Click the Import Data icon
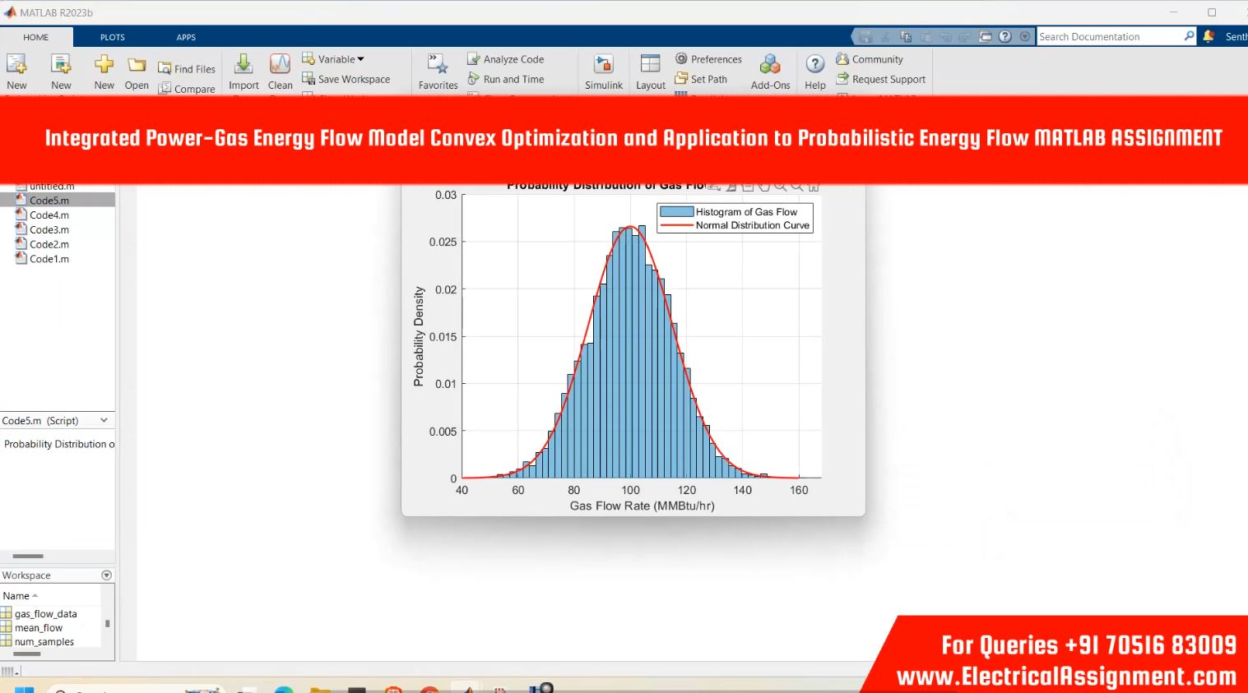The height and width of the screenshot is (693, 1248). [x=244, y=65]
